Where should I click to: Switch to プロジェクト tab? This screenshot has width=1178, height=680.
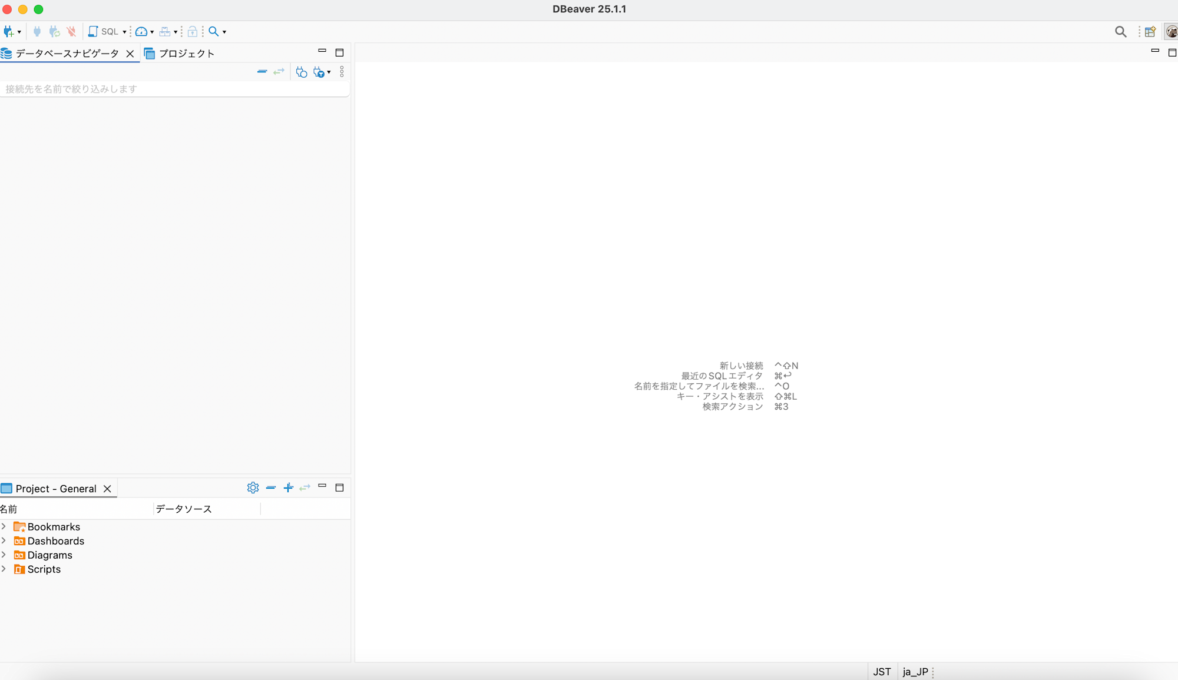coord(180,54)
